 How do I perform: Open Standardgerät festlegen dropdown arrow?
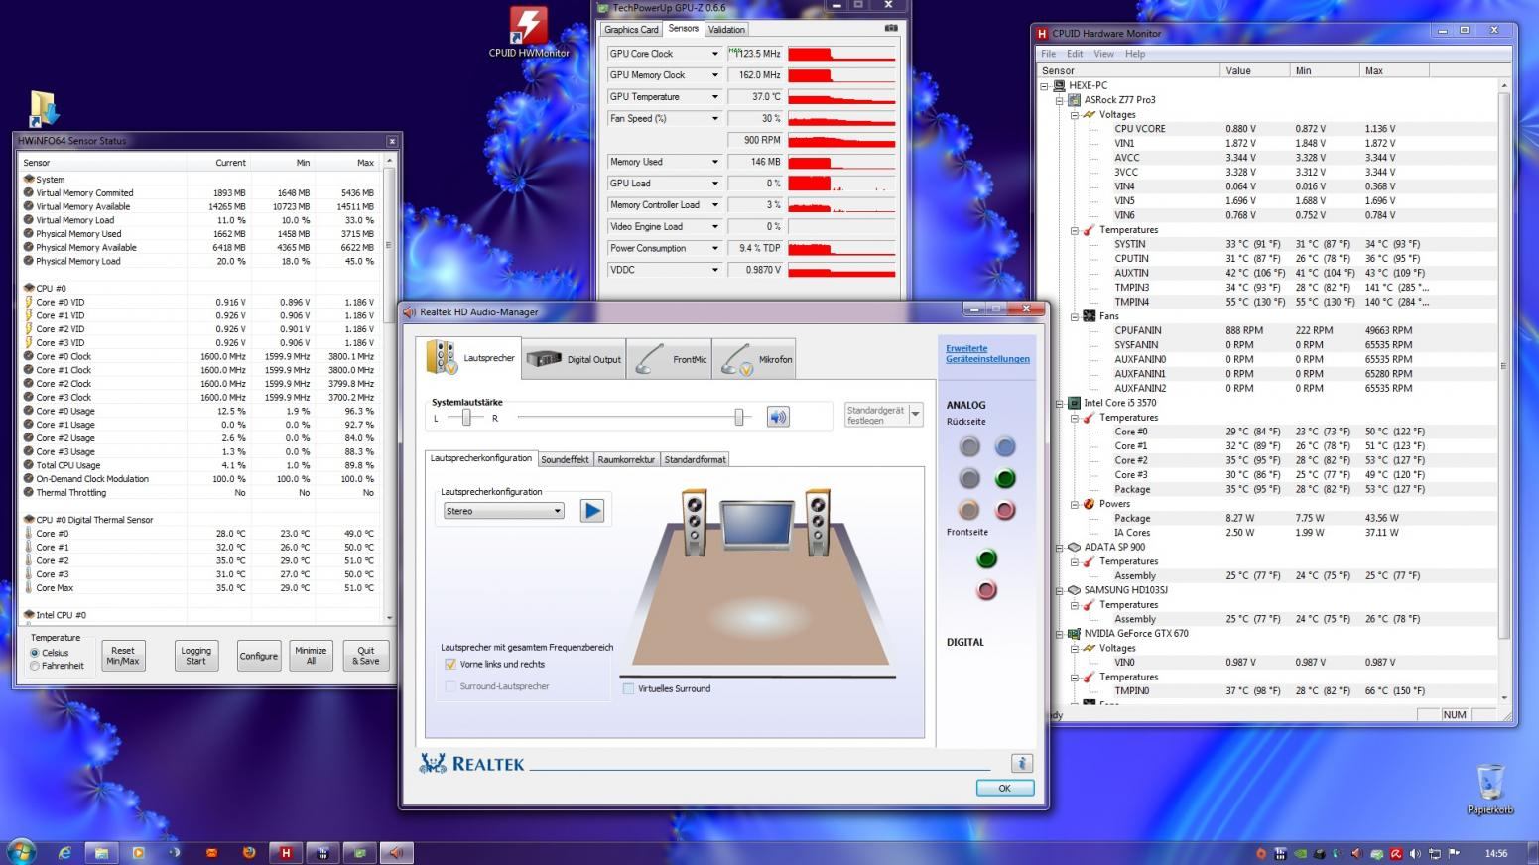(x=915, y=414)
